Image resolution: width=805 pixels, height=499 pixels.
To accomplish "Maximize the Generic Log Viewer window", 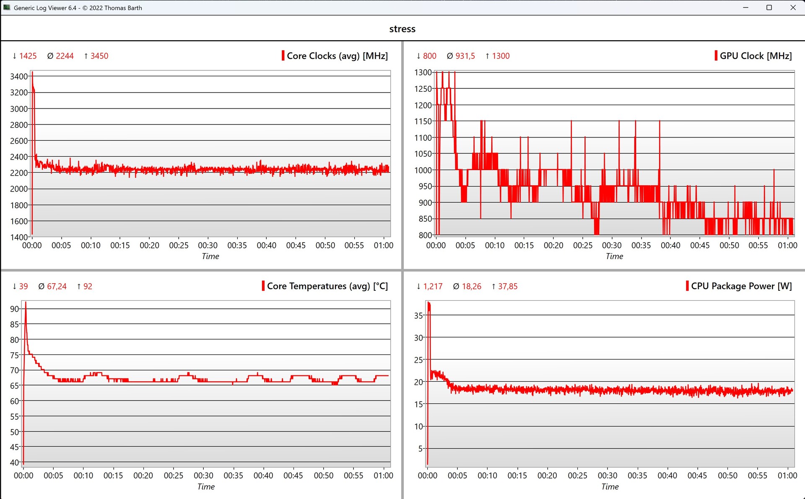I will pos(769,8).
